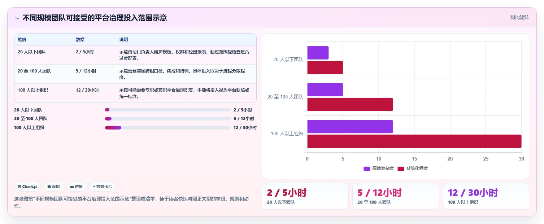The height and width of the screenshot is (224, 544).
Task: Click the chart axis label 100 人以上组织
Action: pos(287,134)
